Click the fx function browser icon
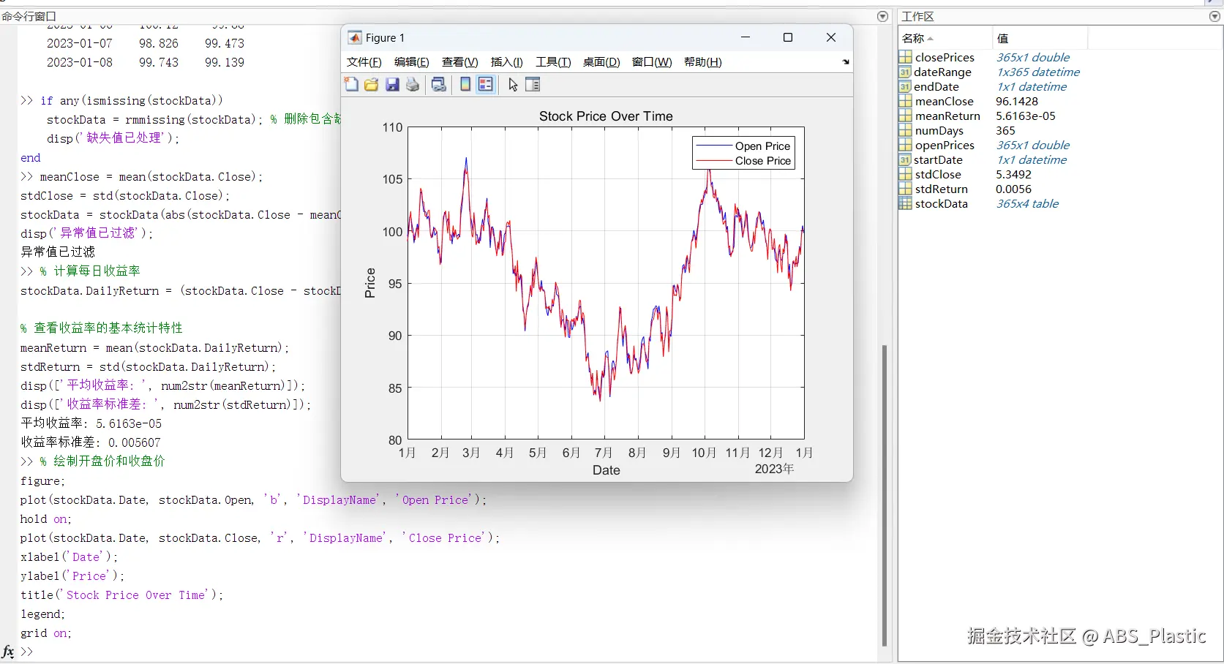 [8, 651]
